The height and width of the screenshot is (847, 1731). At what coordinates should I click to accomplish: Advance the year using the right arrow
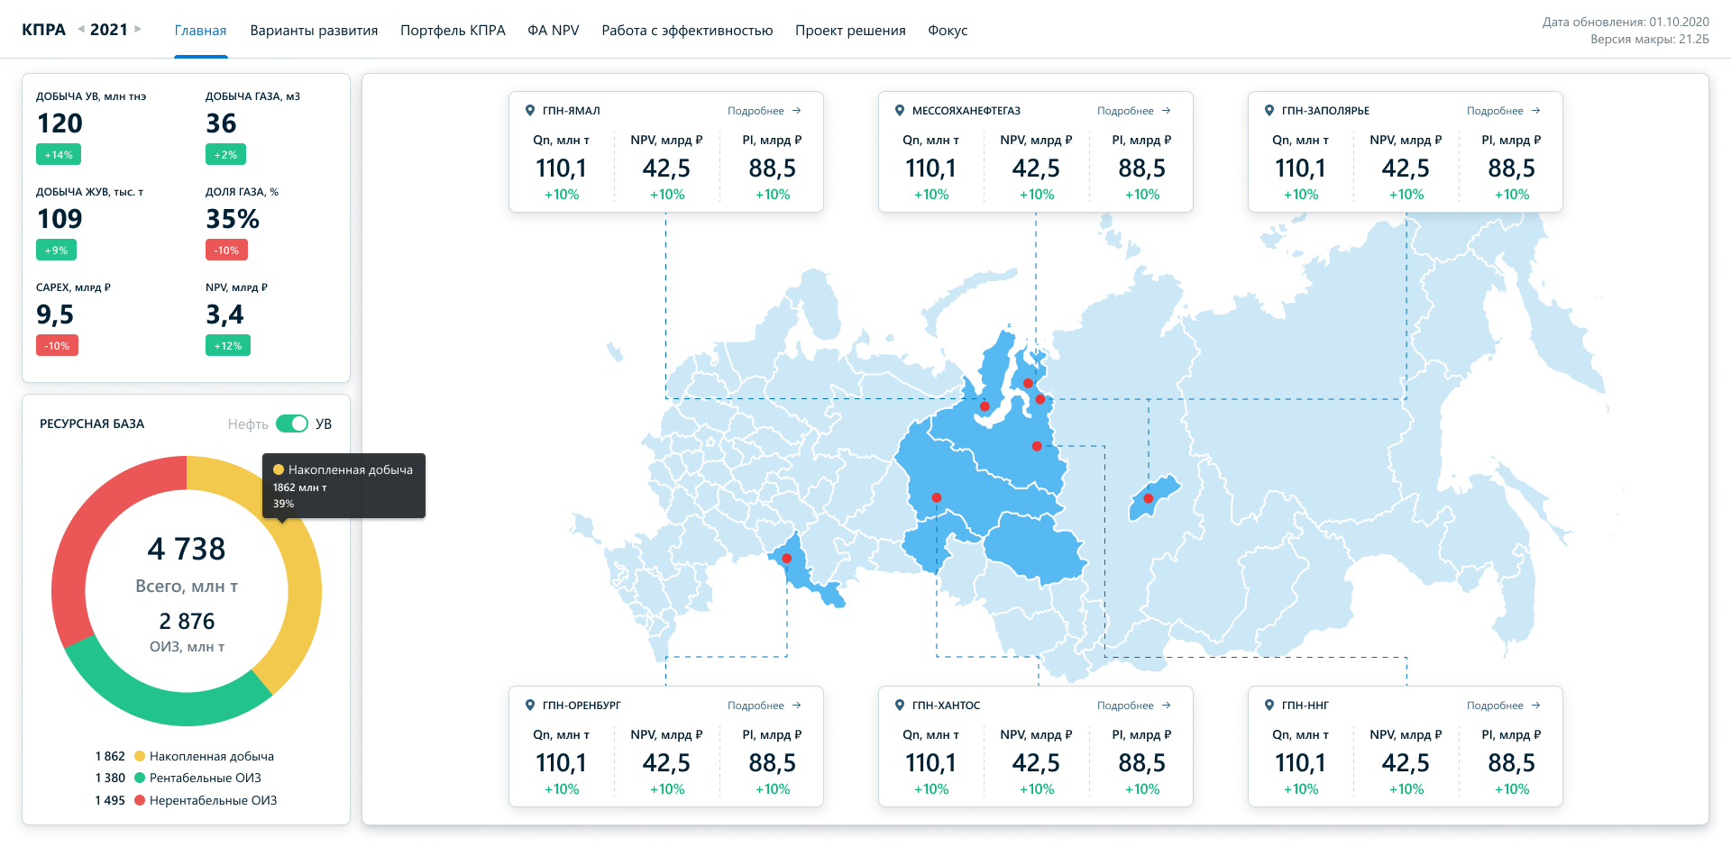click(136, 29)
